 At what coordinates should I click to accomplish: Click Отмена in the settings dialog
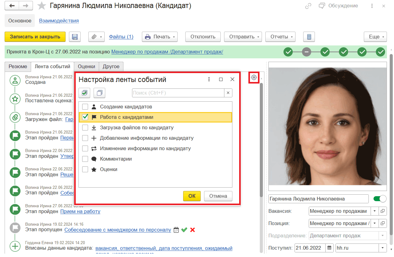[218, 196]
